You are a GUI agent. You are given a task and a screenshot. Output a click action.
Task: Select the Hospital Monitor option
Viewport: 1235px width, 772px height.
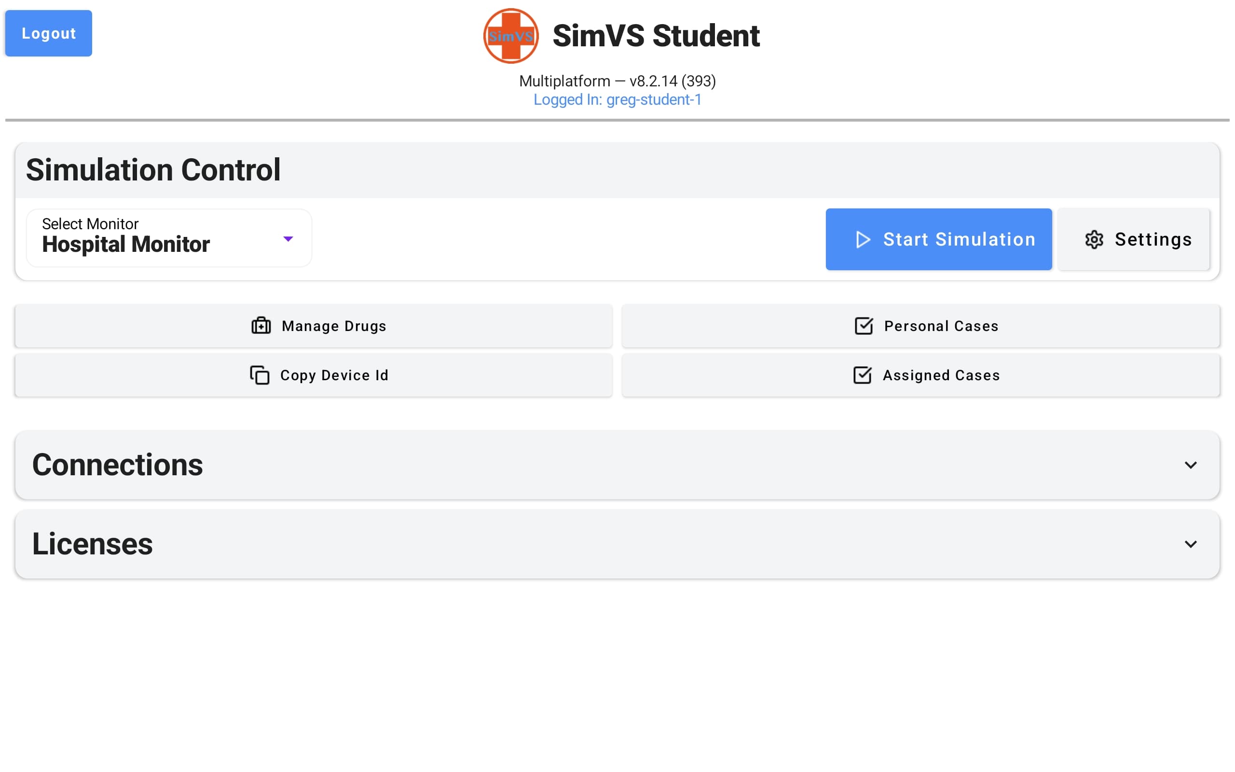pyautogui.click(x=125, y=244)
